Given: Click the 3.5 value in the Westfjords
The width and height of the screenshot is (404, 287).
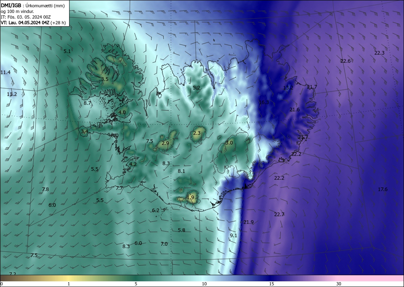Looking at the screenshot, I should click(x=105, y=79).
